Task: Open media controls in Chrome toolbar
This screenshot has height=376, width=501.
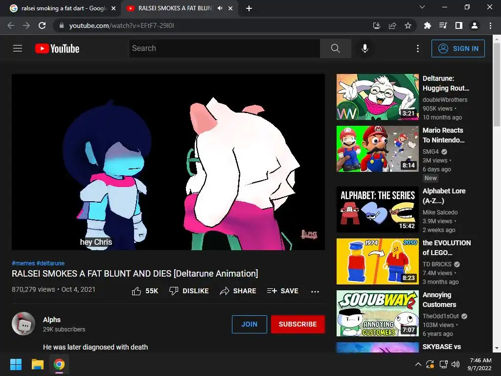Action: (x=443, y=25)
